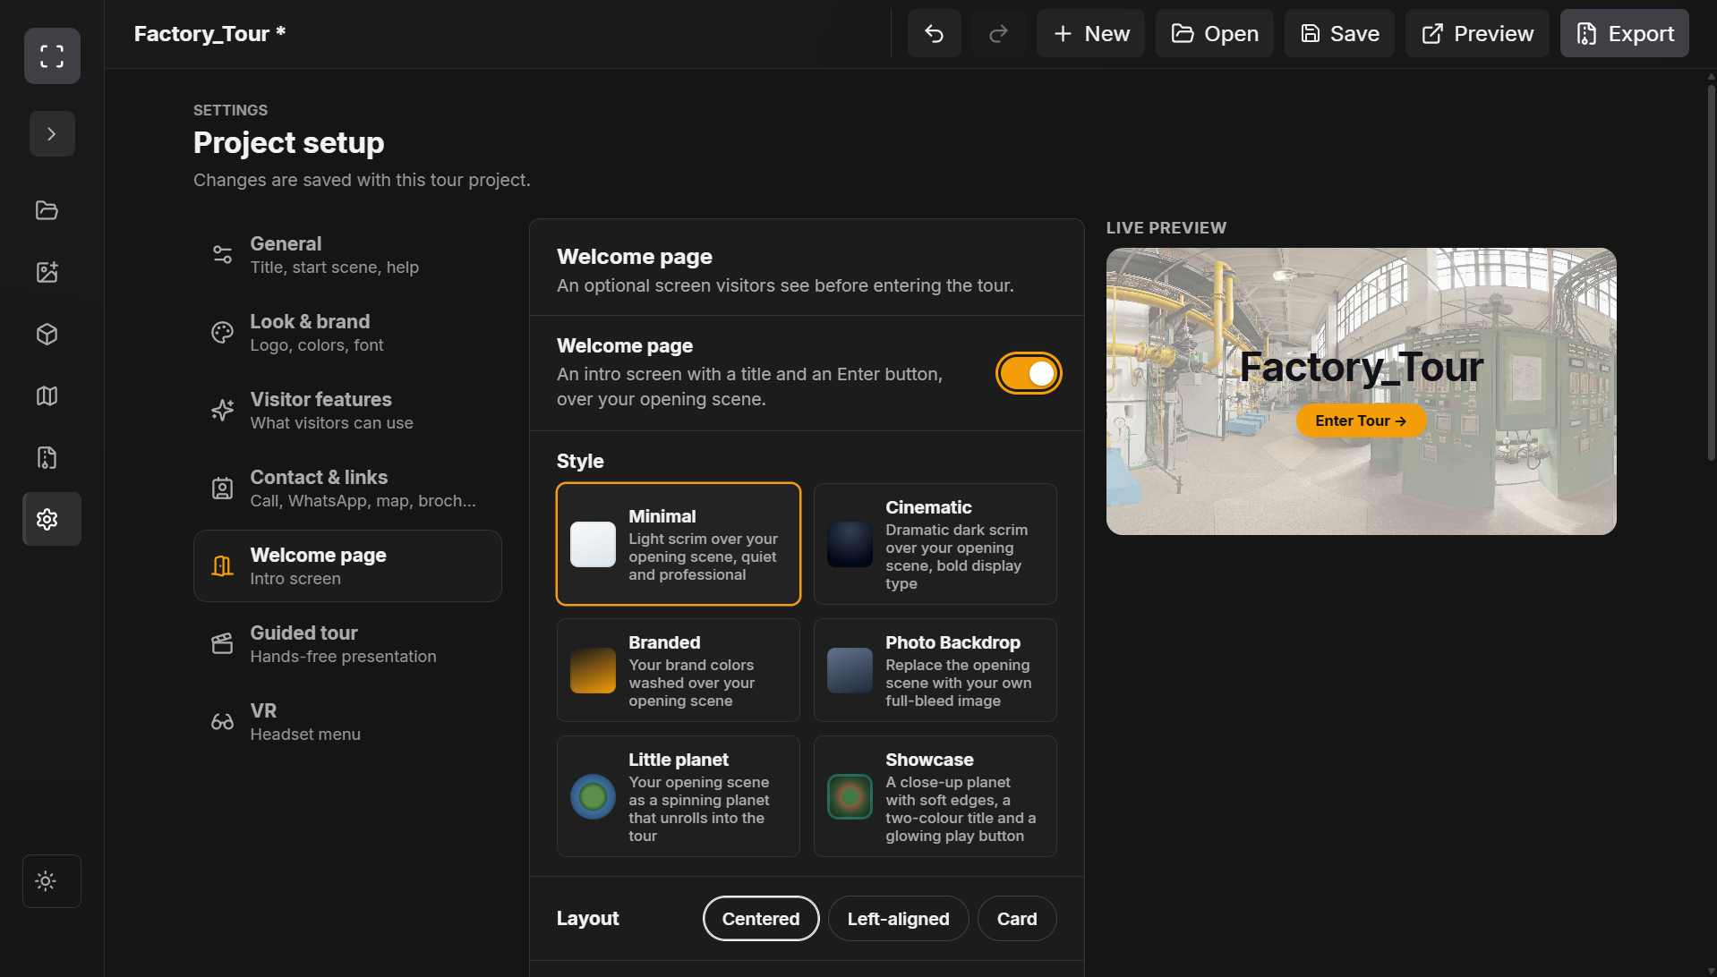
Task: Select the Showcase welcome style
Action: 935,796
